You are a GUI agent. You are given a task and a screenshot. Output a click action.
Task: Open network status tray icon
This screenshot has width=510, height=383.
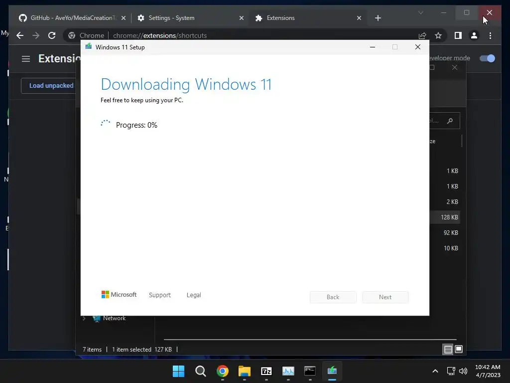click(451, 371)
